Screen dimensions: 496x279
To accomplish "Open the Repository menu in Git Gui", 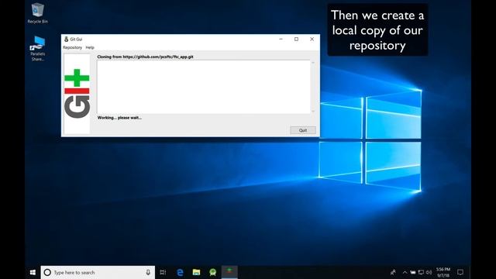I will pos(72,47).
